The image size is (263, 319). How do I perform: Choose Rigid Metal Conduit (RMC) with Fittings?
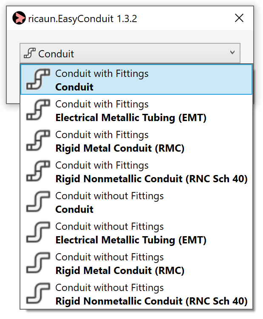120,148
